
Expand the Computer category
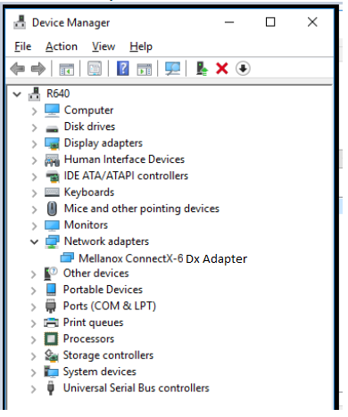(34, 111)
